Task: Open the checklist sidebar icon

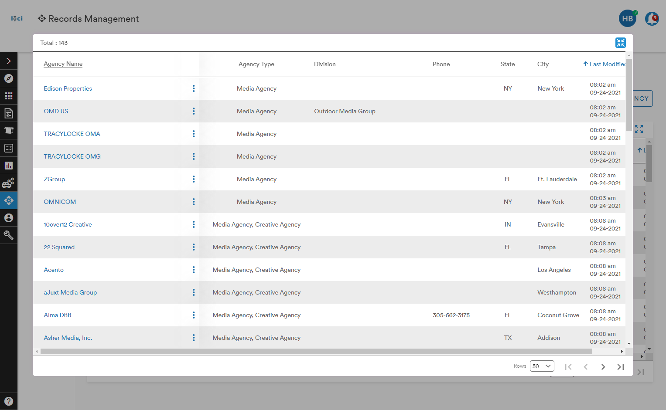Action: [9, 148]
